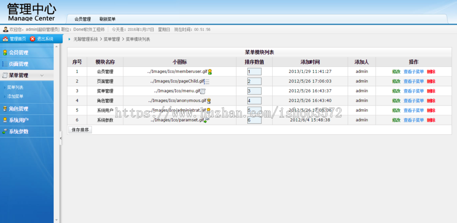Screen dimensions: 457x223
Task: Click the 页面管理 sidebar icon
Action: point(5,64)
